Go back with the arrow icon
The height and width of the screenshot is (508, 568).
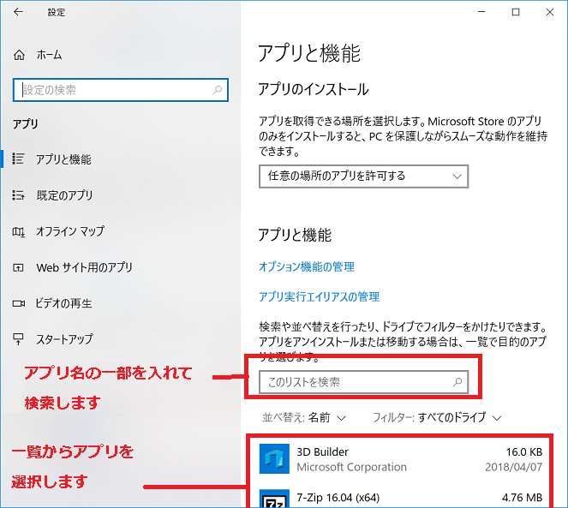click(18, 12)
